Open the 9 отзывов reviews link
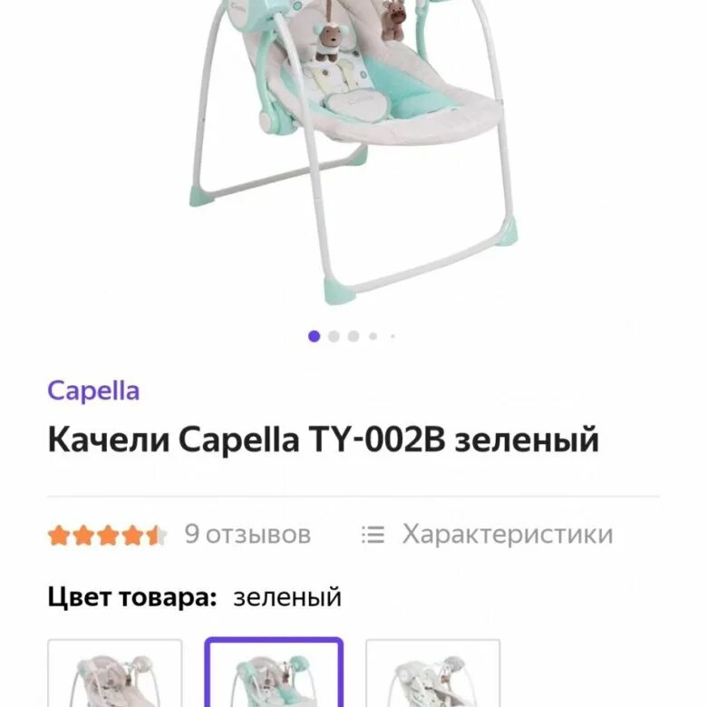Viewport: 707px width, 707px height. pos(247,534)
